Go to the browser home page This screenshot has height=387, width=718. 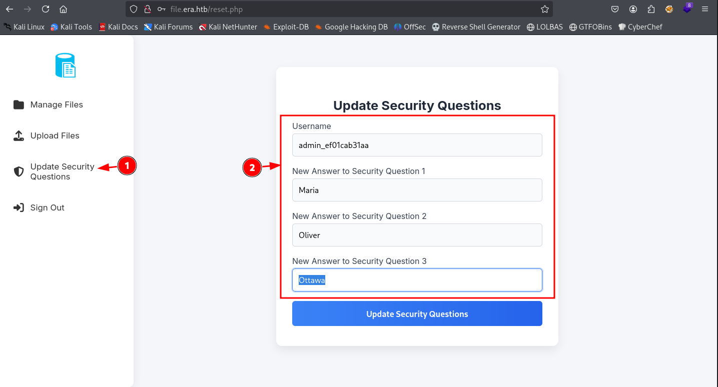click(63, 9)
